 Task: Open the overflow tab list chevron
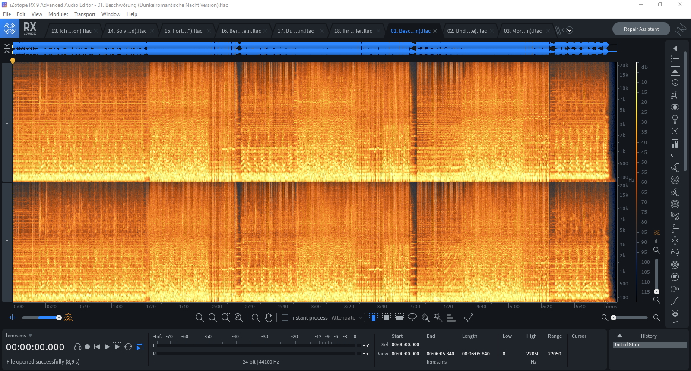tap(569, 30)
